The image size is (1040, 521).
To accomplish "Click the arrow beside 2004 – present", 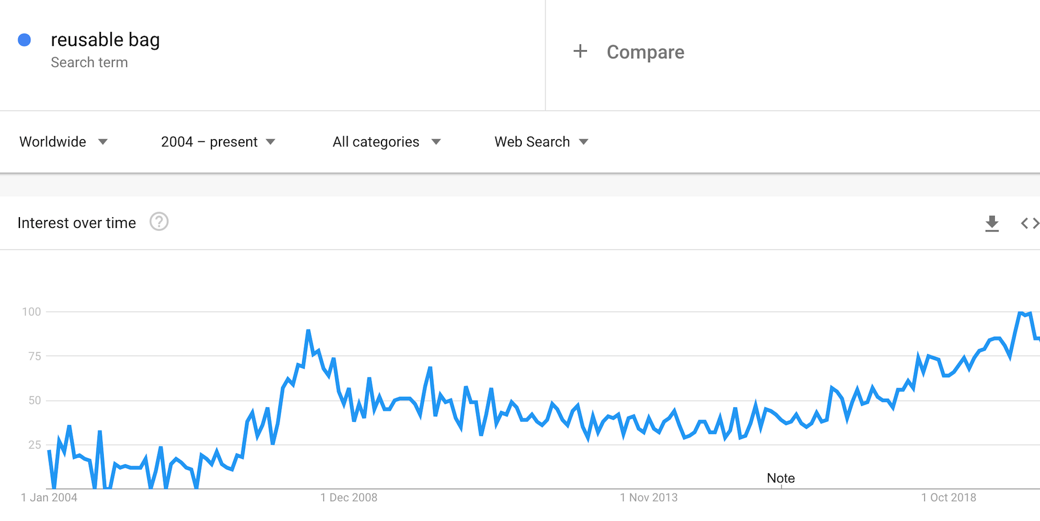I will tap(271, 142).
